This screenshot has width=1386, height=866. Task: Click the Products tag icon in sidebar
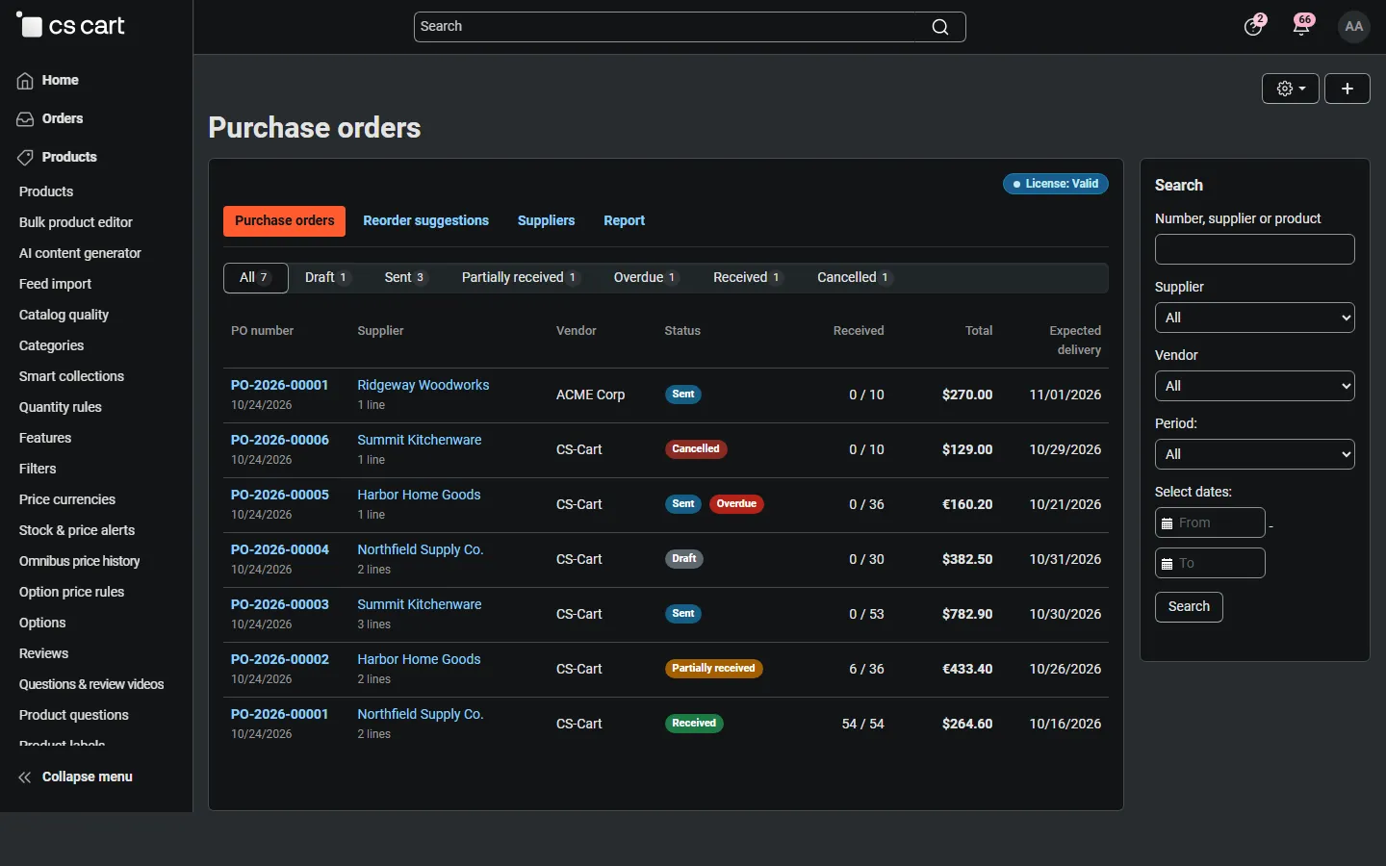click(25, 158)
